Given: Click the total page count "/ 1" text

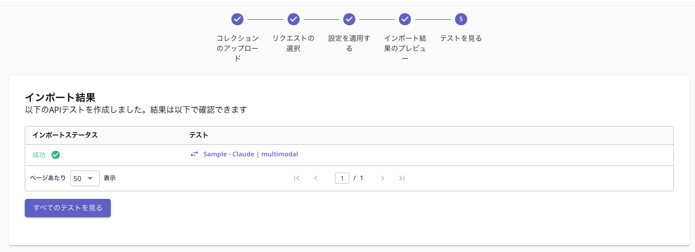Looking at the screenshot, I should [358, 178].
